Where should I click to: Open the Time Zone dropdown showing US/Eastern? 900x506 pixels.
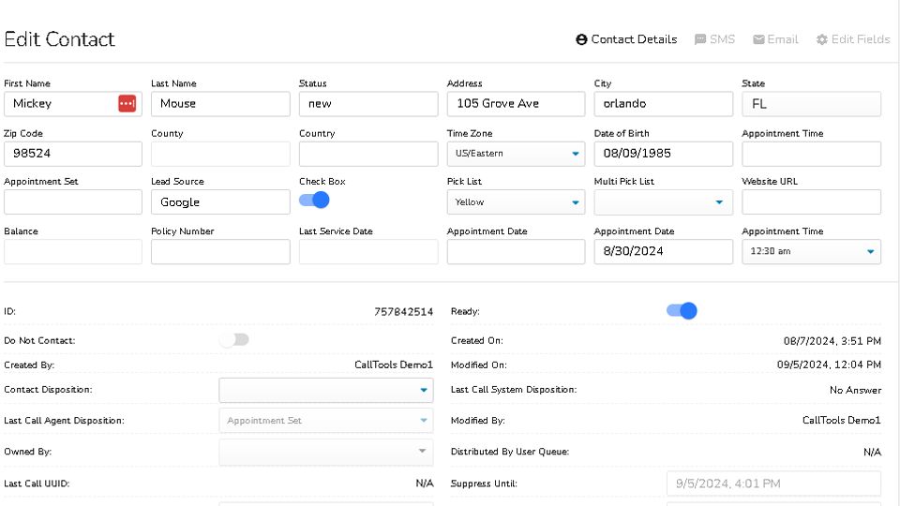(x=516, y=154)
